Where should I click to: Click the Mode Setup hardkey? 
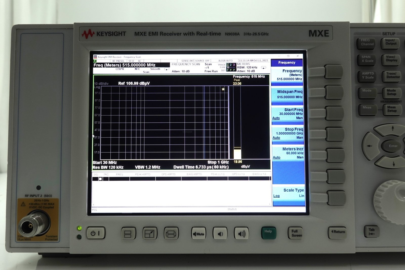pyautogui.click(x=392, y=93)
